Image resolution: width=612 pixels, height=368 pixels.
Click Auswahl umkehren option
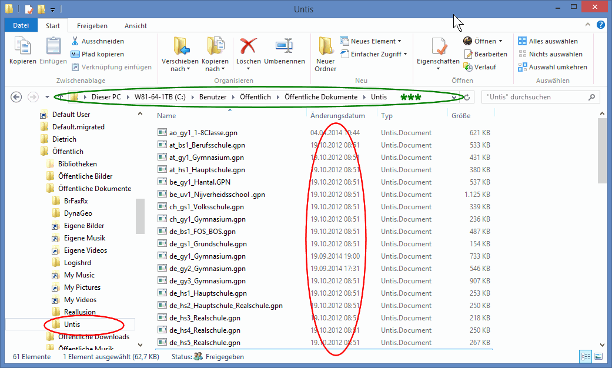coord(553,67)
